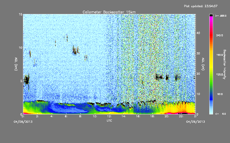Click the colorbar value 180.0
Image resolution: width=230 pixels, height=143 pixels.
pyautogui.click(x=220, y=55)
